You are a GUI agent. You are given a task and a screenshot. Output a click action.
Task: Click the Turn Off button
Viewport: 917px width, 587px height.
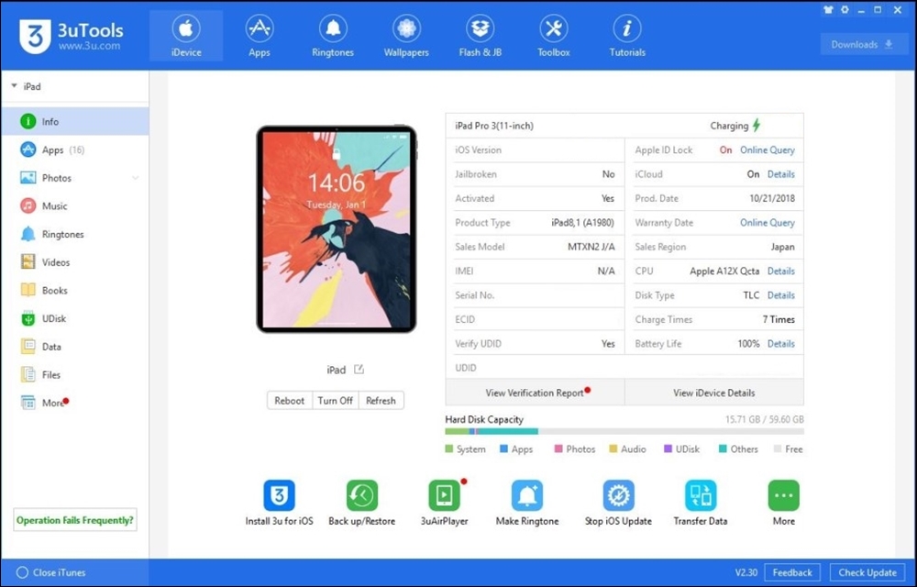click(x=335, y=401)
